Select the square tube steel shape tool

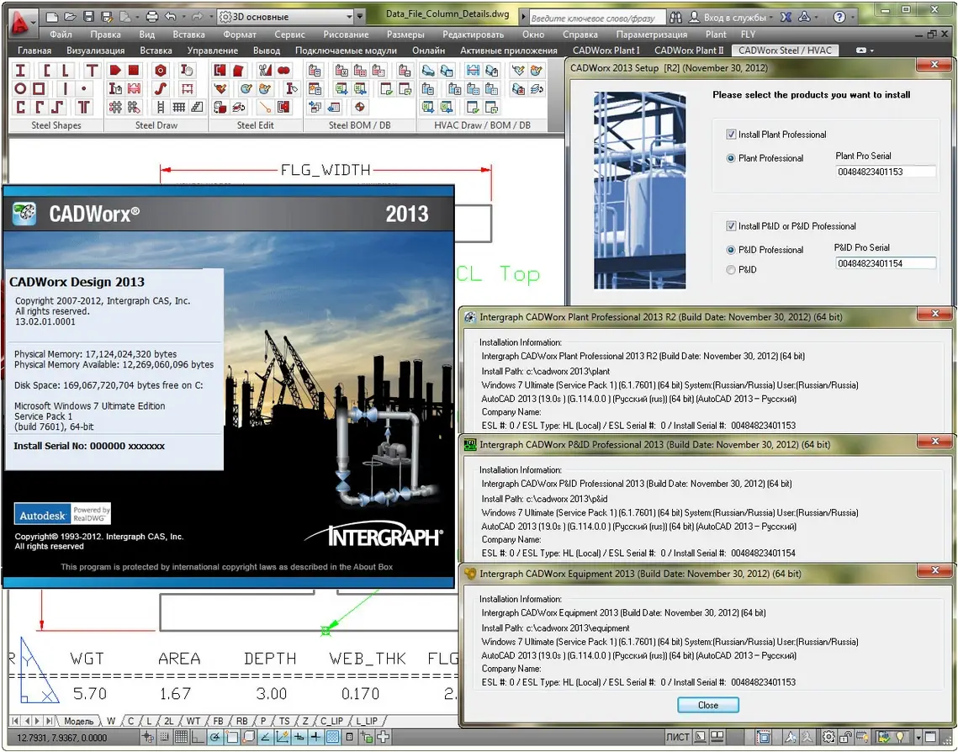pyautogui.click(x=39, y=89)
